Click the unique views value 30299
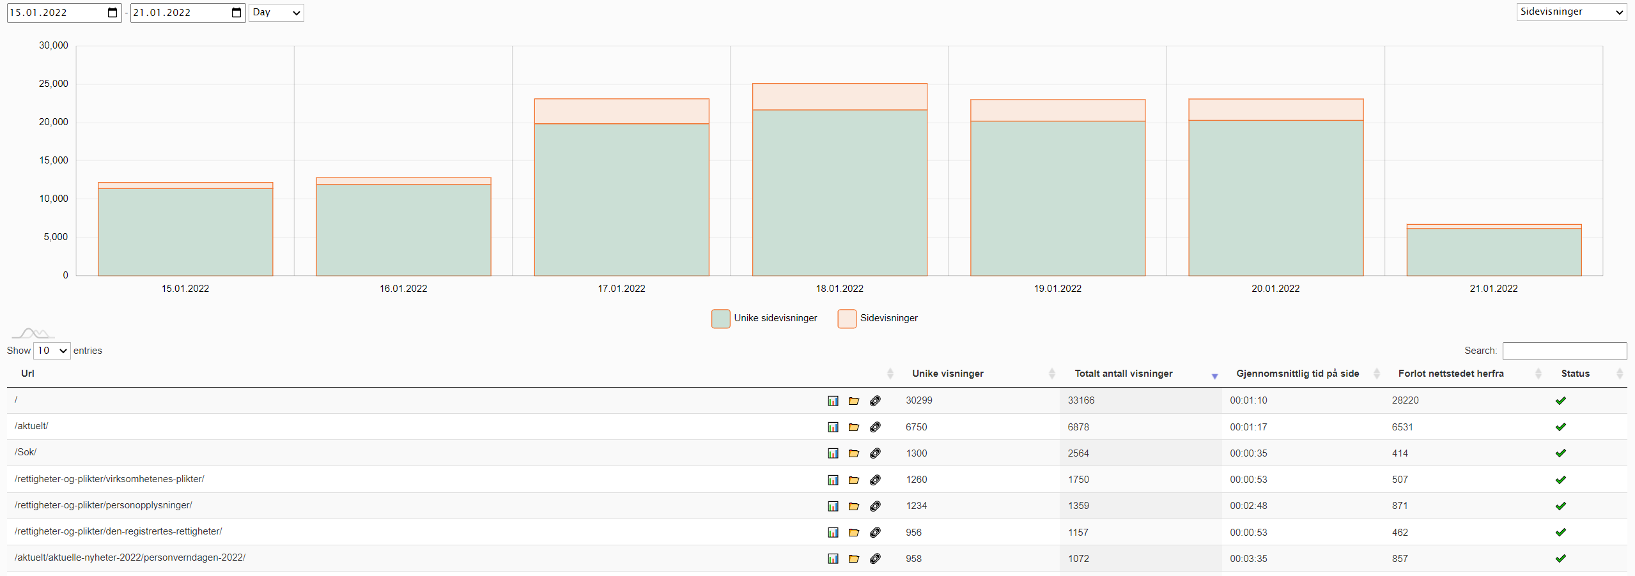The height and width of the screenshot is (576, 1635). click(x=919, y=400)
